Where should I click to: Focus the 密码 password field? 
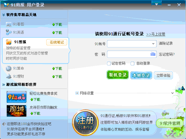click(132, 54)
